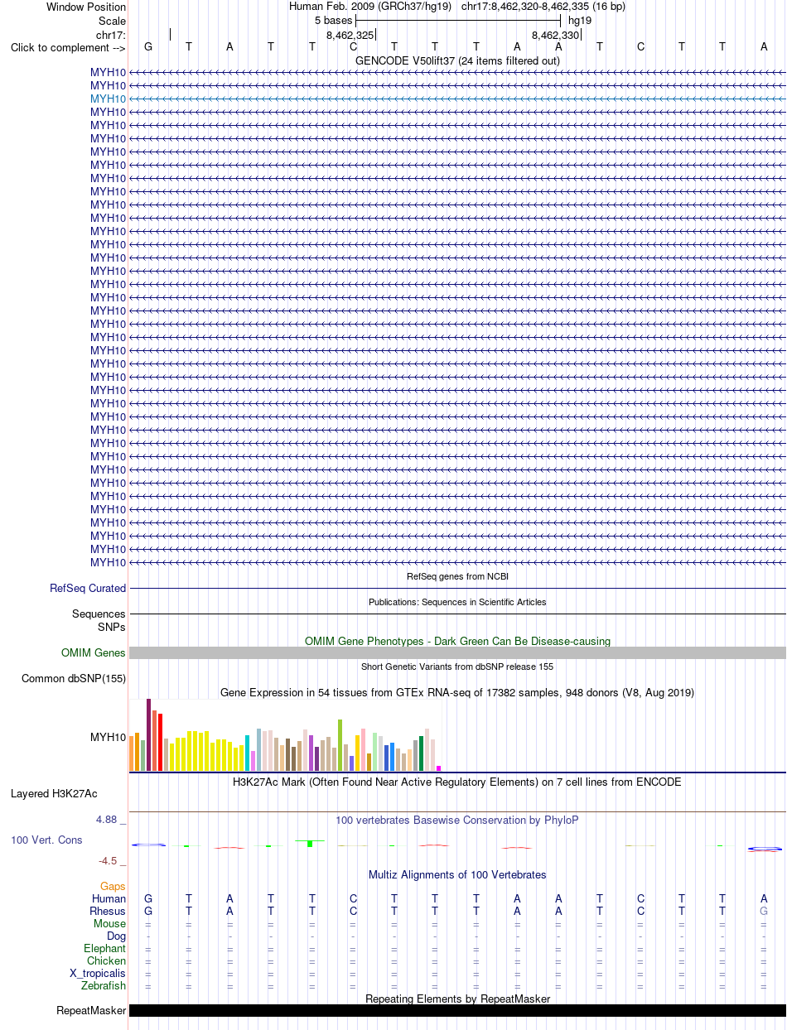The height and width of the screenshot is (1030, 787).
Task: Select the Rhesus species label
Action: [x=108, y=911]
